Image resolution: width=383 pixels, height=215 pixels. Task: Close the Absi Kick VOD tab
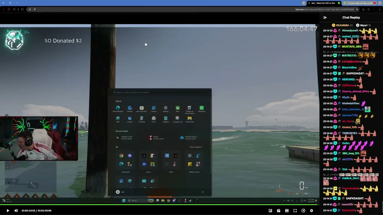point(309,3)
